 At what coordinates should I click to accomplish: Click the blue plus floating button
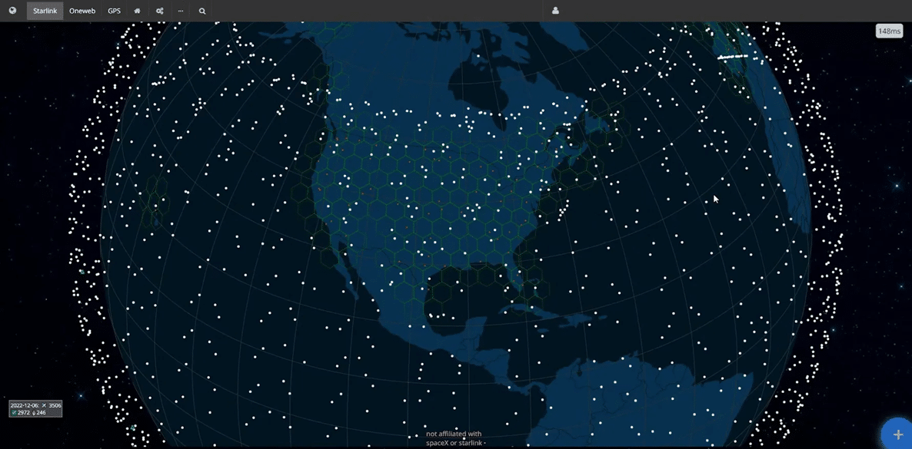tap(899, 434)
